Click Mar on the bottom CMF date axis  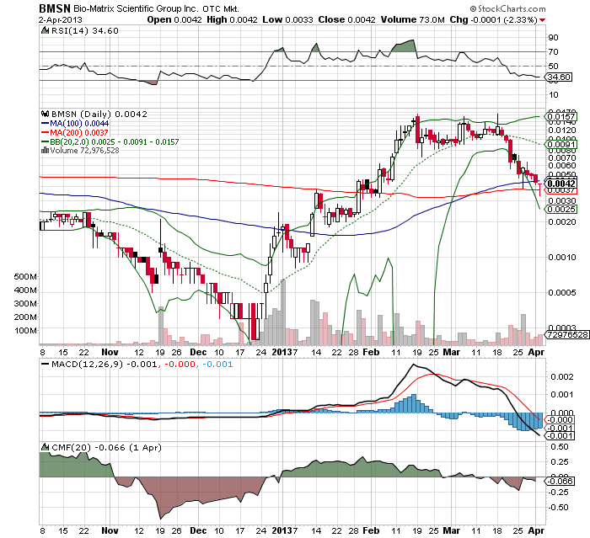[x=452, y=531]
